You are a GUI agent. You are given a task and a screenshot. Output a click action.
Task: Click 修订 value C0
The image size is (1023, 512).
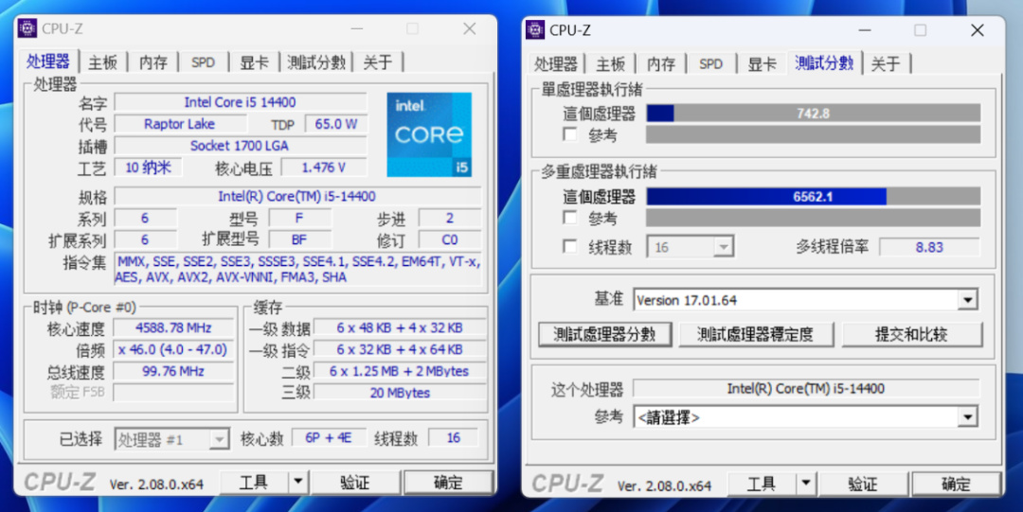[x=450, y=239]
